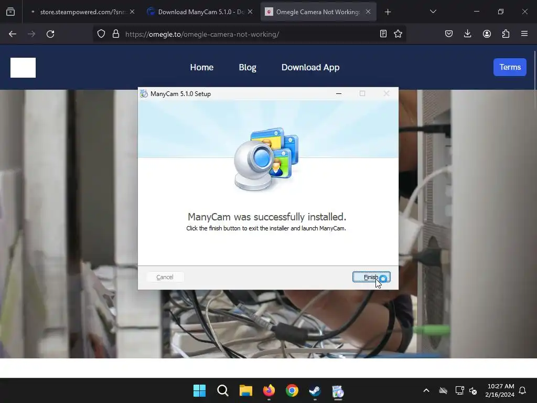The image size is (537, 403).
Task: Close the Steam store tab
Action: pyautogui.click(x=132, y=12)
